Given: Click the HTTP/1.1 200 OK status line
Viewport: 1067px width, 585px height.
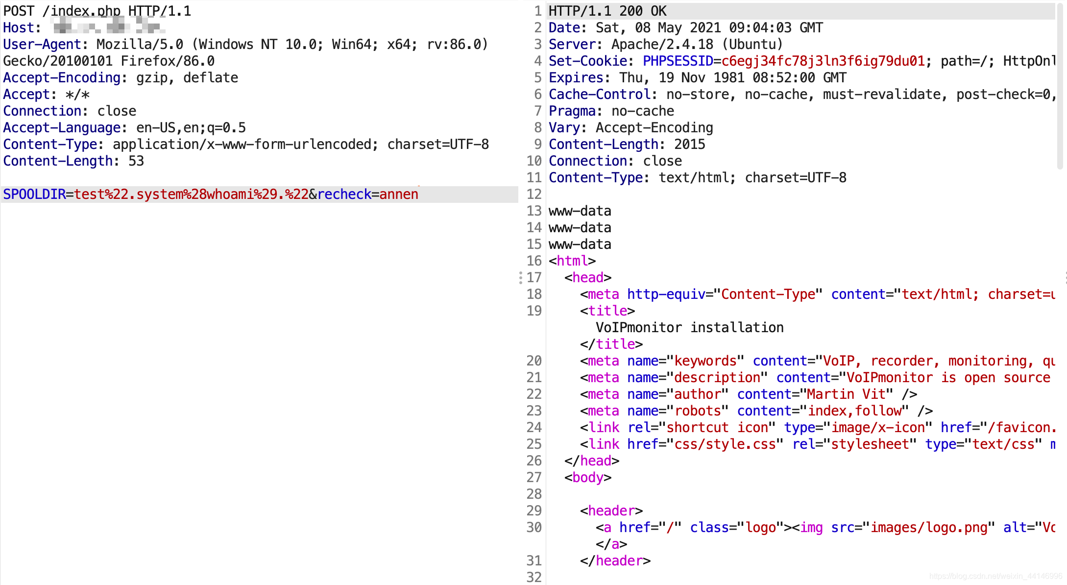Looking at the screenshot, I should [x=607, y=11].
